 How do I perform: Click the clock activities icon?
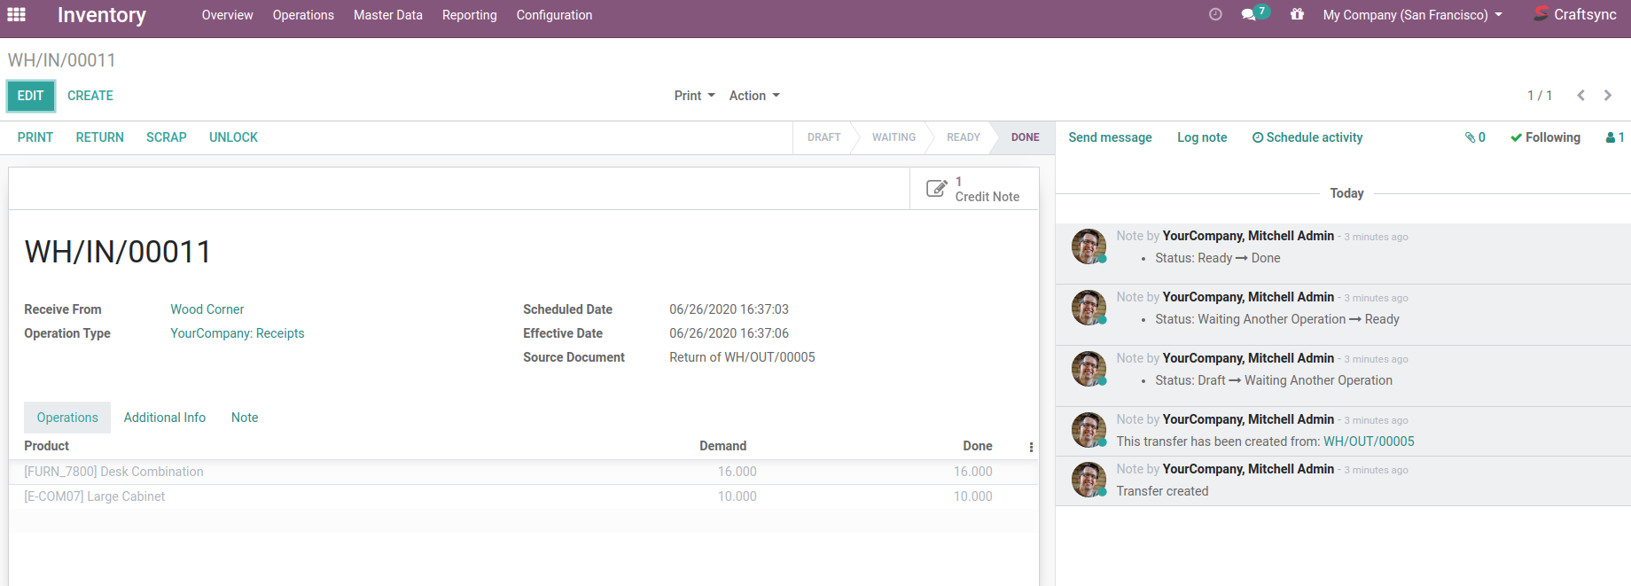tap(1215, 14)
